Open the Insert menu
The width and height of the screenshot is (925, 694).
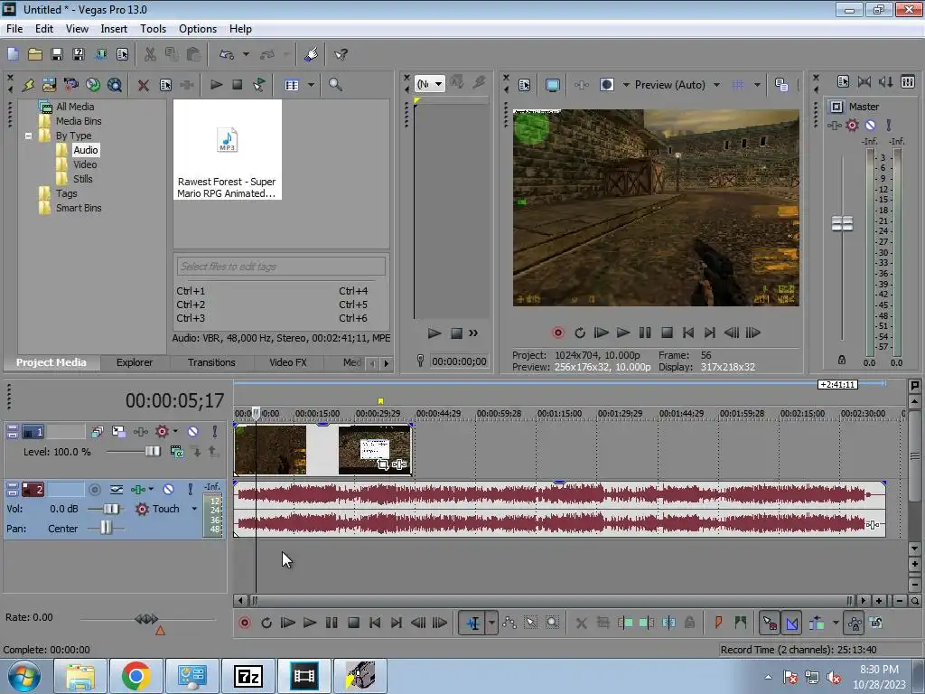click(x=114, y=29)
